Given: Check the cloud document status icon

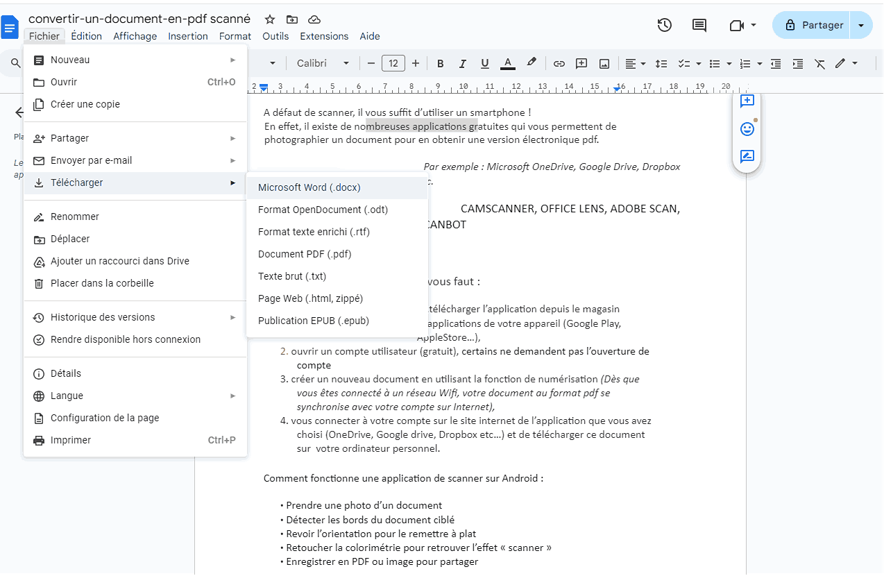Looking at the screenshot, I should tap(314, 19).
